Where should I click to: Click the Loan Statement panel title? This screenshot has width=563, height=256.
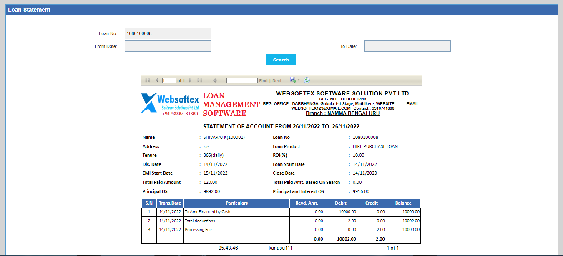pos(29,10)
